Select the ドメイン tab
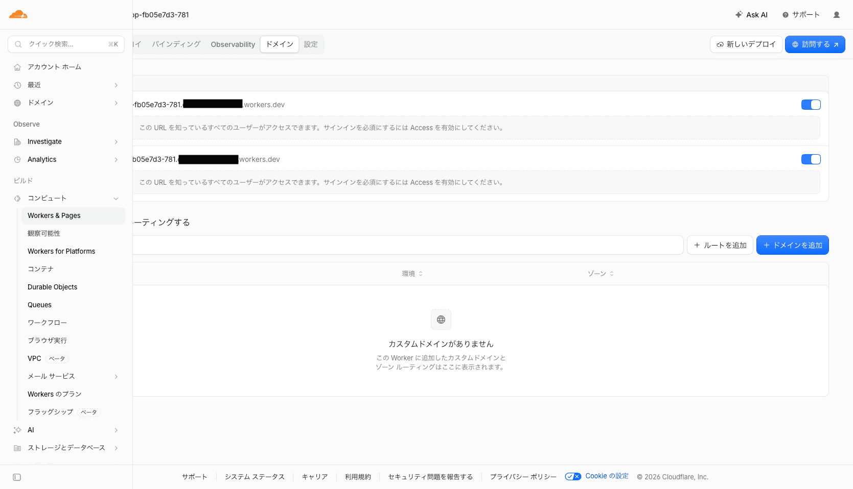Image resolution: width=853 pixels, height=489 pixels. [x=280, y=44]
